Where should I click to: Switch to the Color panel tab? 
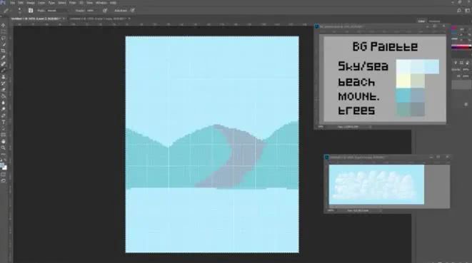(421, 21)
